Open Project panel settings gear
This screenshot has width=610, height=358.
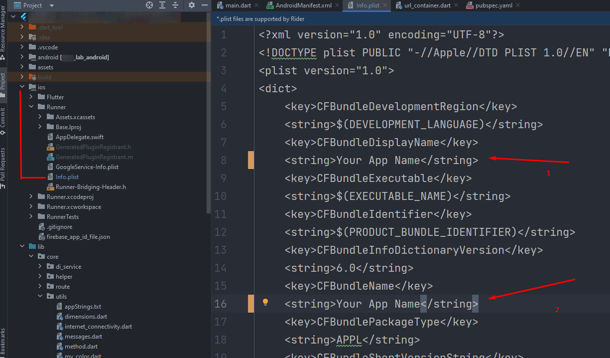[192, 5]
